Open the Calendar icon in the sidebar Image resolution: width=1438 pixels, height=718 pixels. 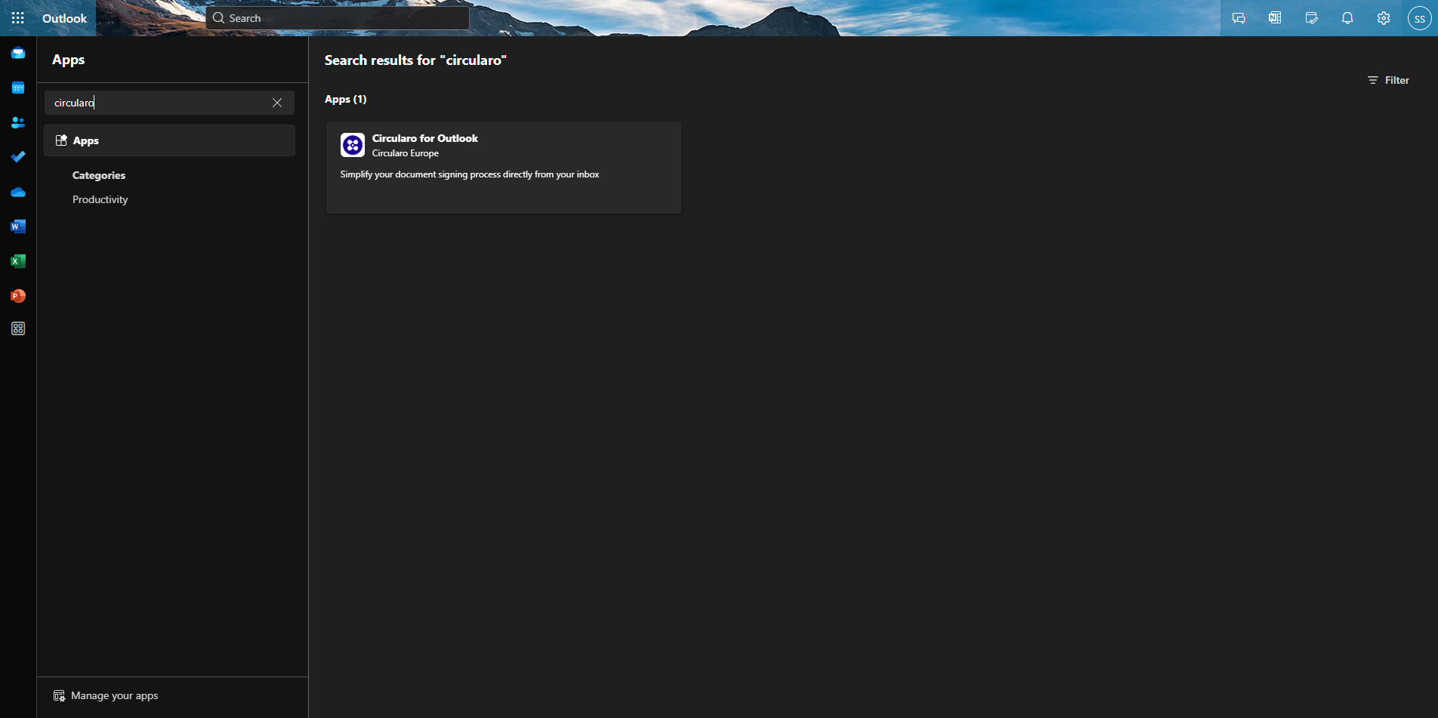coord(17,88)
